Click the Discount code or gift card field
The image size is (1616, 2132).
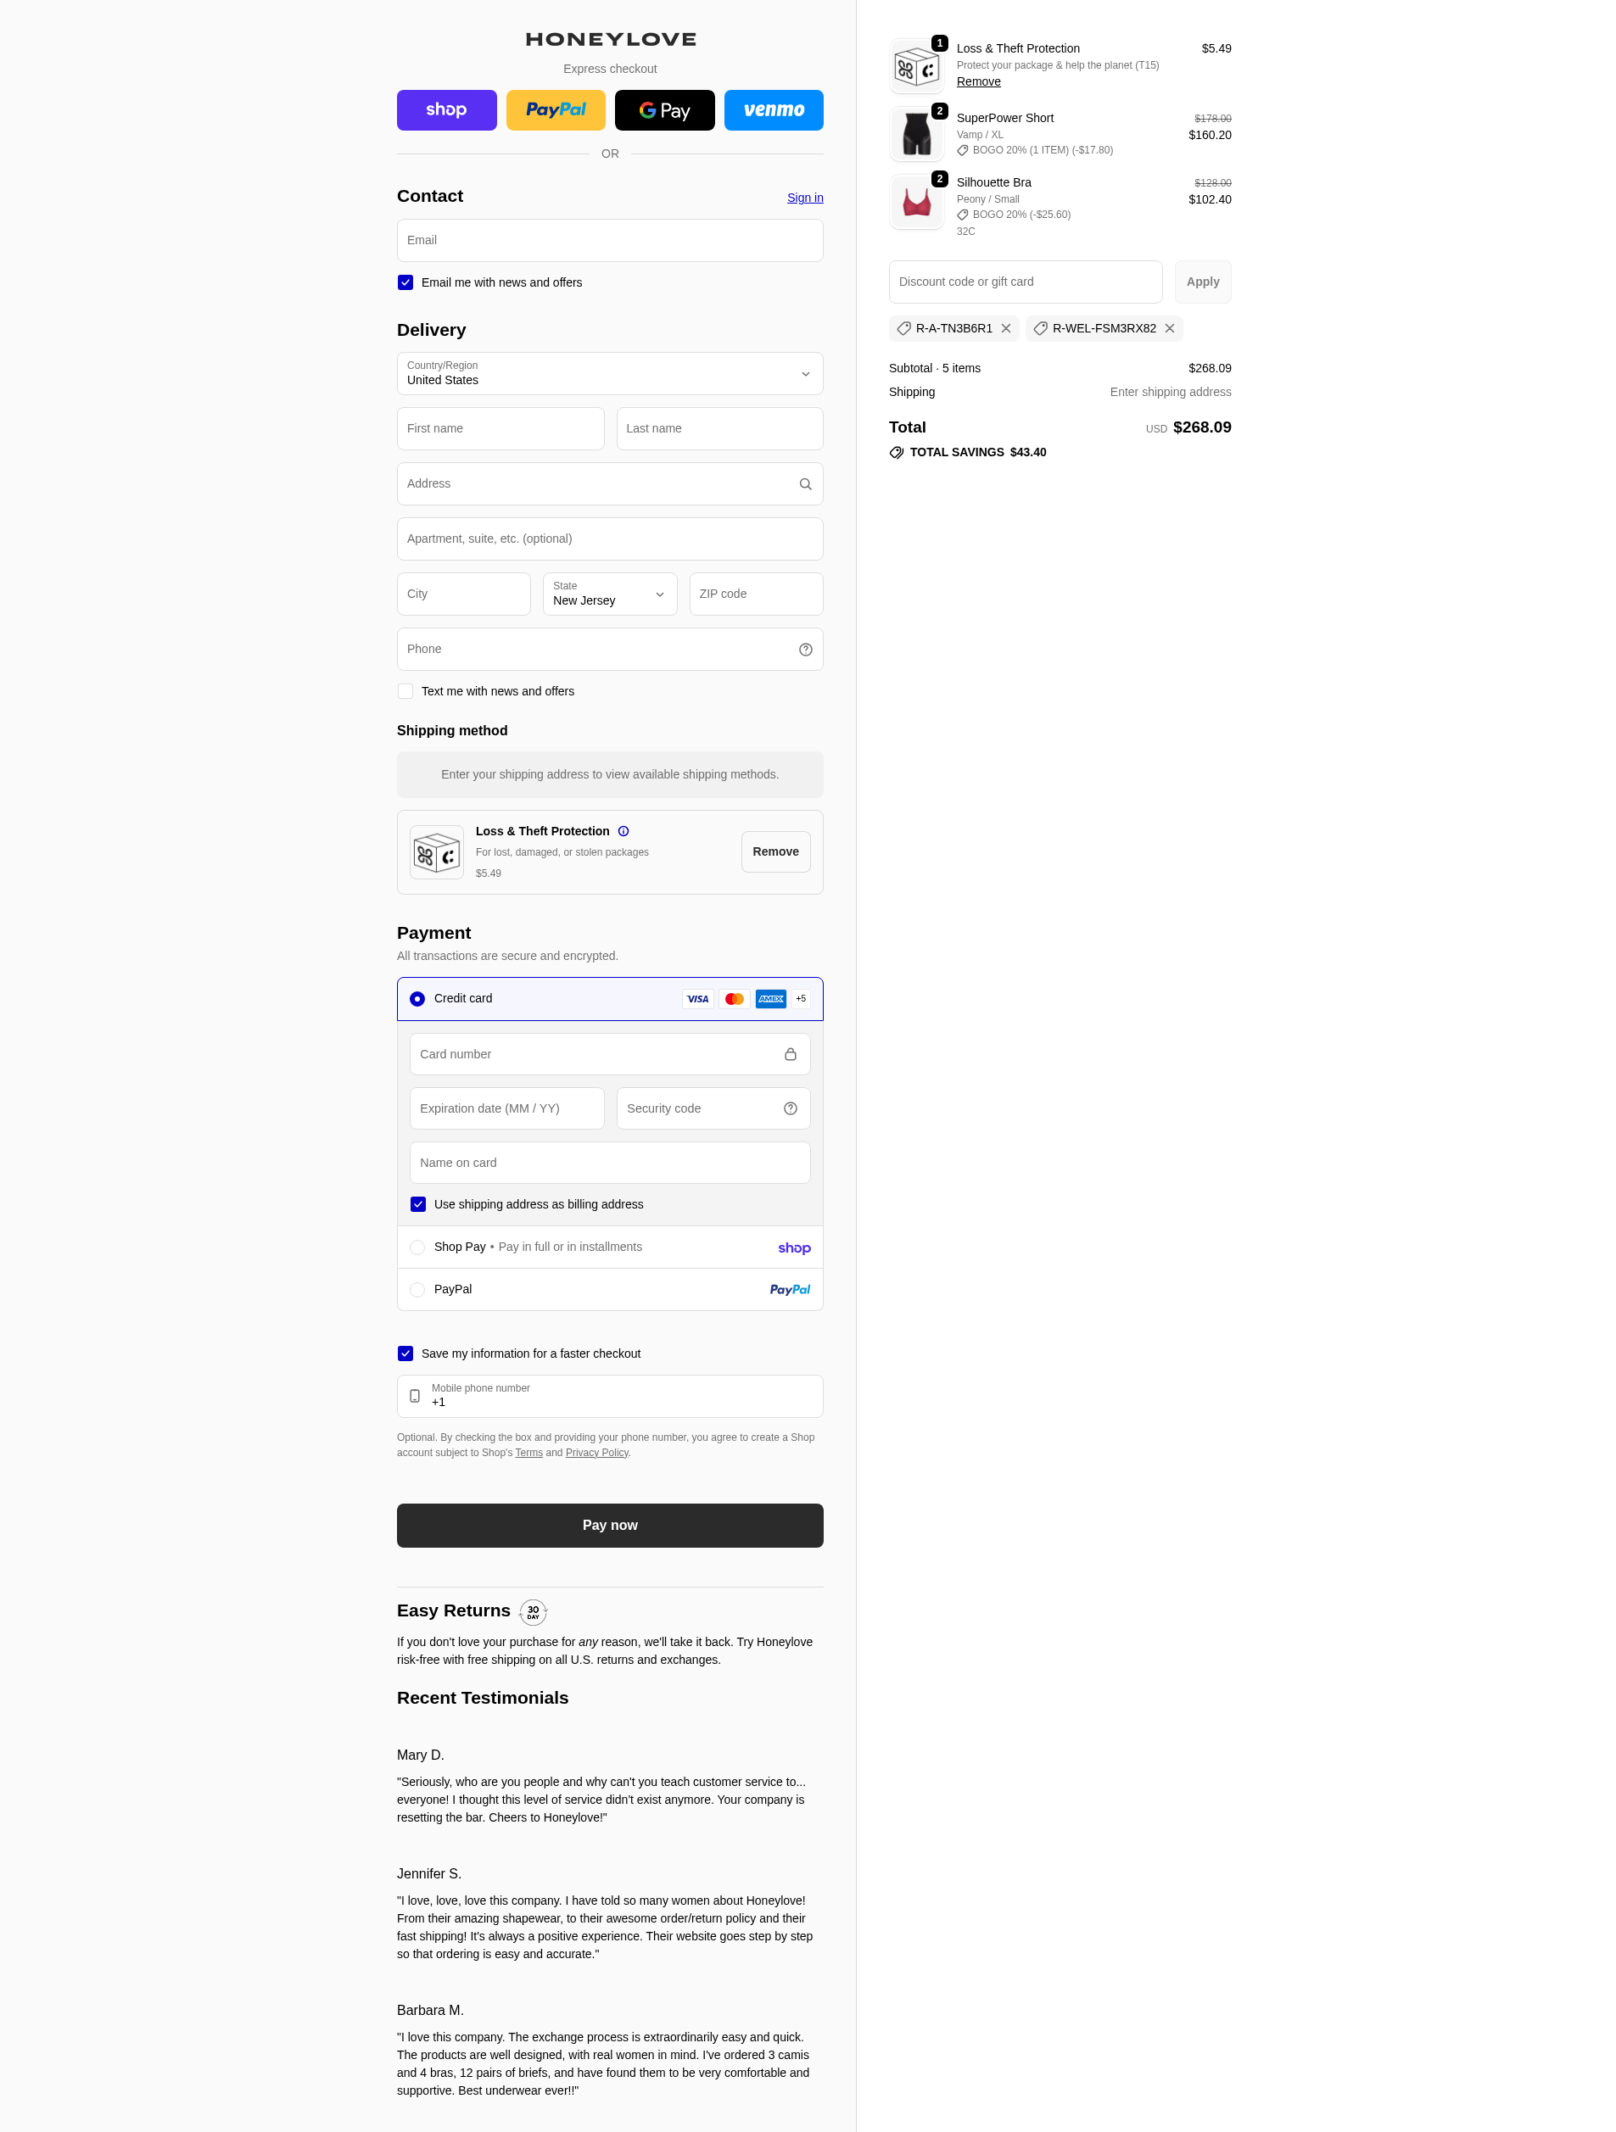tap(1025, 282)
